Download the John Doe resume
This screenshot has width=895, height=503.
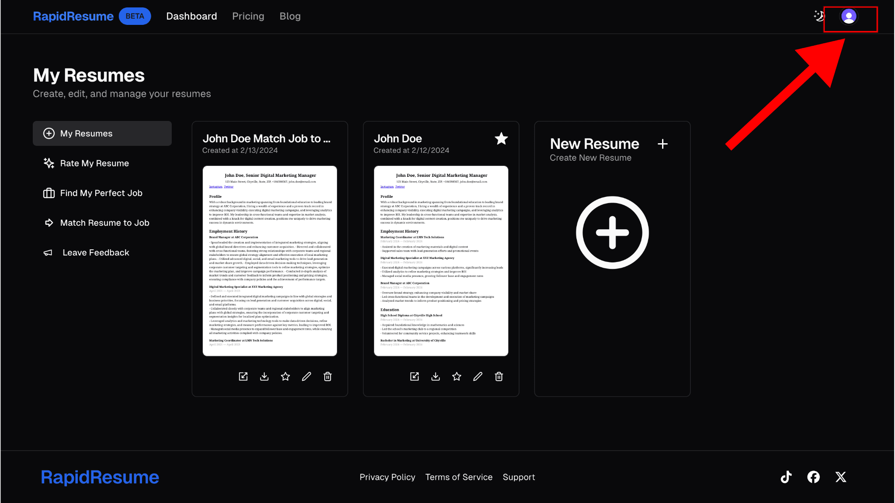pyautogui.click(x=436, y=376)
